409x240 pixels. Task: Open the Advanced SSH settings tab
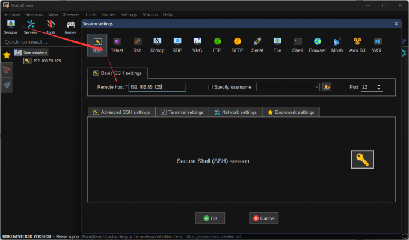tap(121, 112)
